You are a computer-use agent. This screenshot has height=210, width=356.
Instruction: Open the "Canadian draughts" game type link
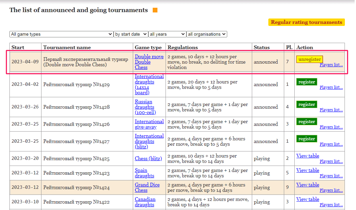[145, 202]
